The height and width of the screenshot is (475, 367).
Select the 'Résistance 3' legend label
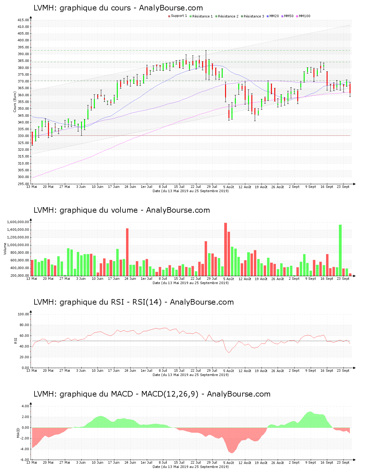pos(254,16)
